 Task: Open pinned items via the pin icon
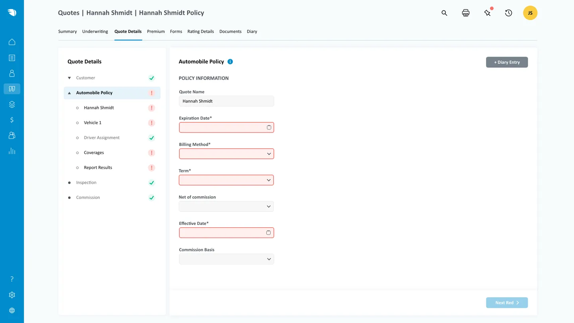(x=487, y=13)
